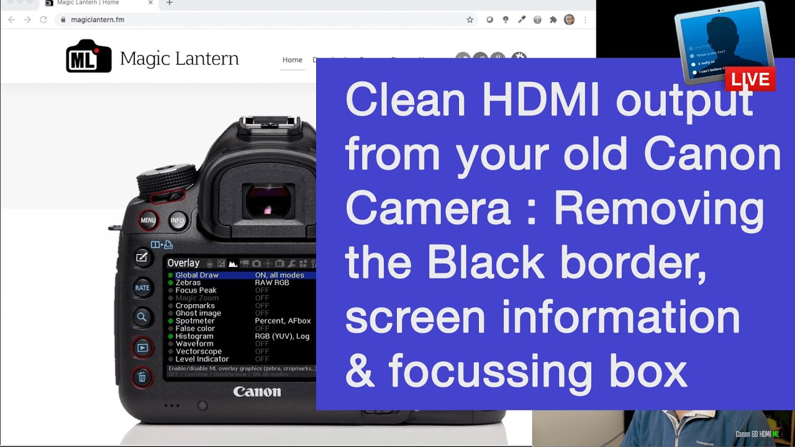Viewport: 795px width, 447px height.
Task: Click the Overlay menu heading
Action: pyautogui.click(x=183, y=263)
